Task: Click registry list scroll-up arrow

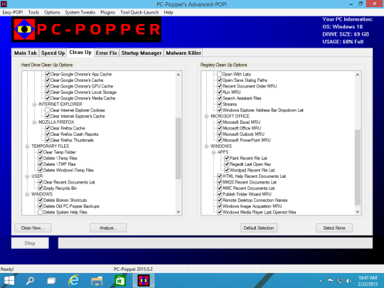Action: tap(358, 75)
